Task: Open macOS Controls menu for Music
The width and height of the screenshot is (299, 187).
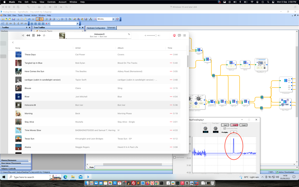Action: pos(51,2)
